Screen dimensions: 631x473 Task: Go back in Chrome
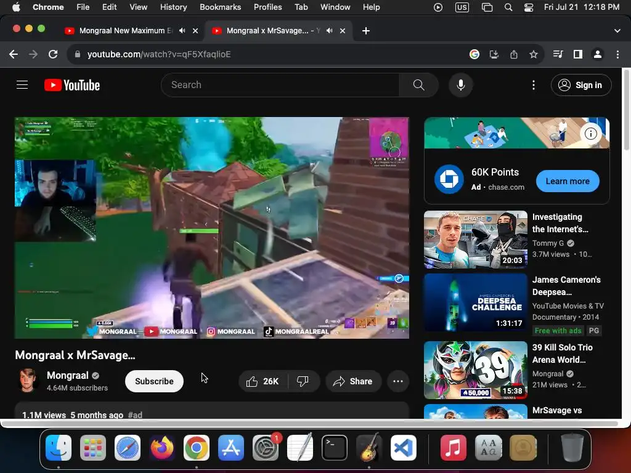click(x=14, y=54)
